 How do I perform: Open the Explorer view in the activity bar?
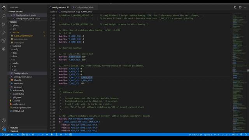pyautogui.click(x=4, y=8)
